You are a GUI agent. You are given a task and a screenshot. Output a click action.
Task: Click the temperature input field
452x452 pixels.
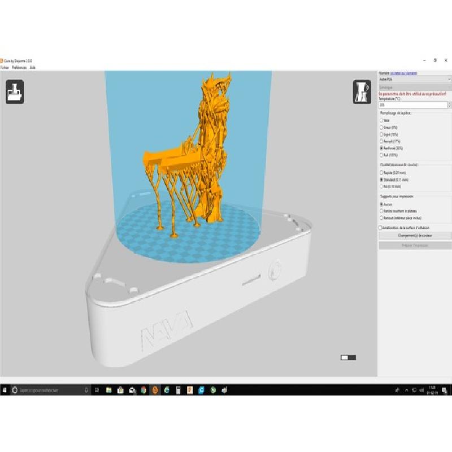click(x=412, y=105)
